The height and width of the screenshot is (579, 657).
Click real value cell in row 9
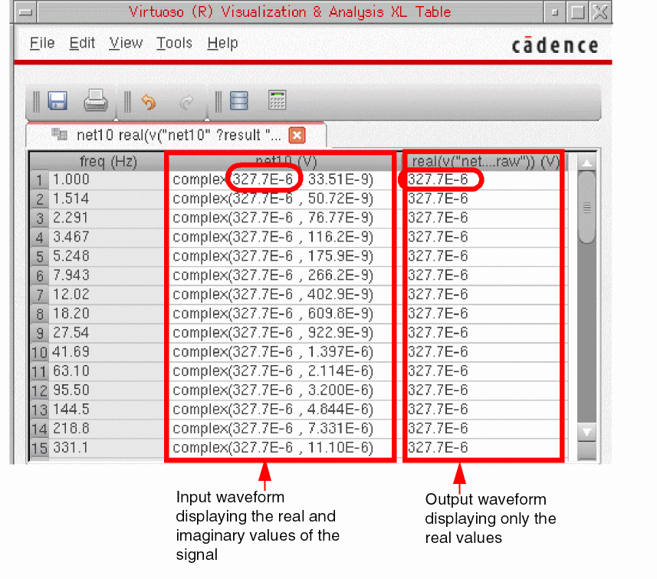point(485,333)
